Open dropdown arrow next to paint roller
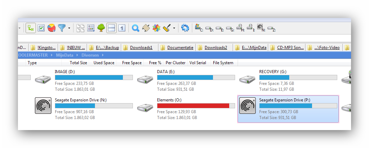 pyautogui.click(x=174, y=28)
